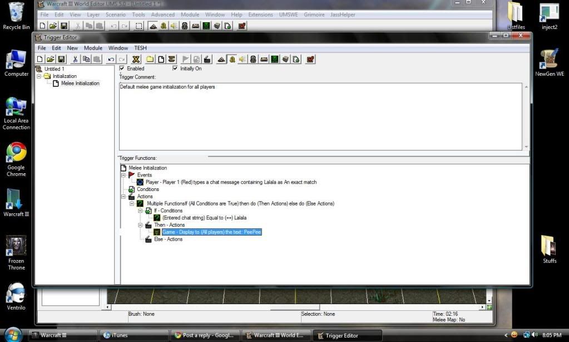
Task: Select the Player 1 chat message event
Action: [231, 182]
